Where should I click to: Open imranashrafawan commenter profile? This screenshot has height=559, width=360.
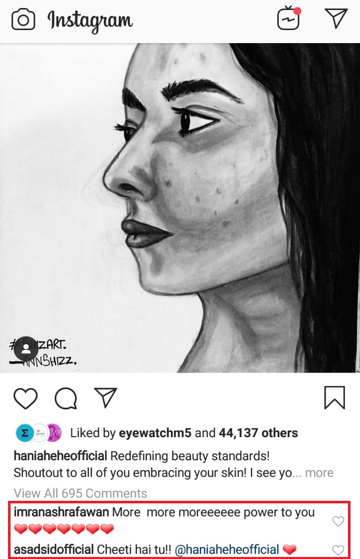61,512
